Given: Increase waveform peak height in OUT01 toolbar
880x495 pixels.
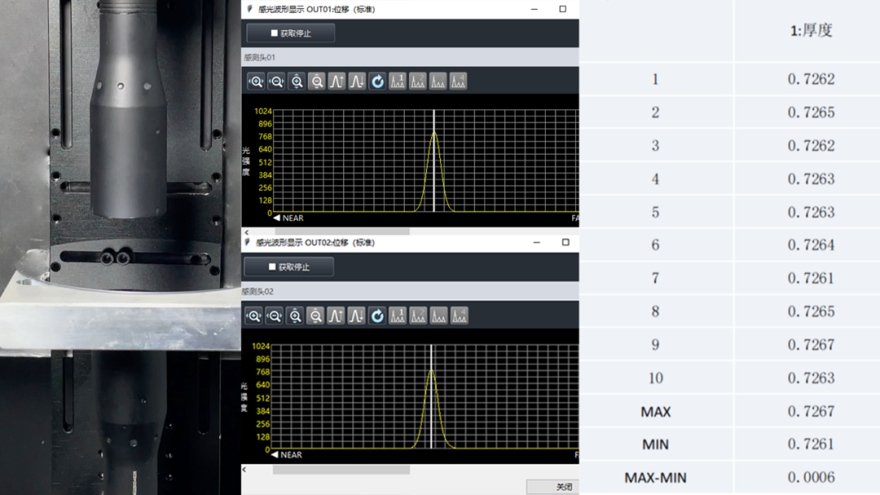Looking at the screenshot, I should (337, 81).
